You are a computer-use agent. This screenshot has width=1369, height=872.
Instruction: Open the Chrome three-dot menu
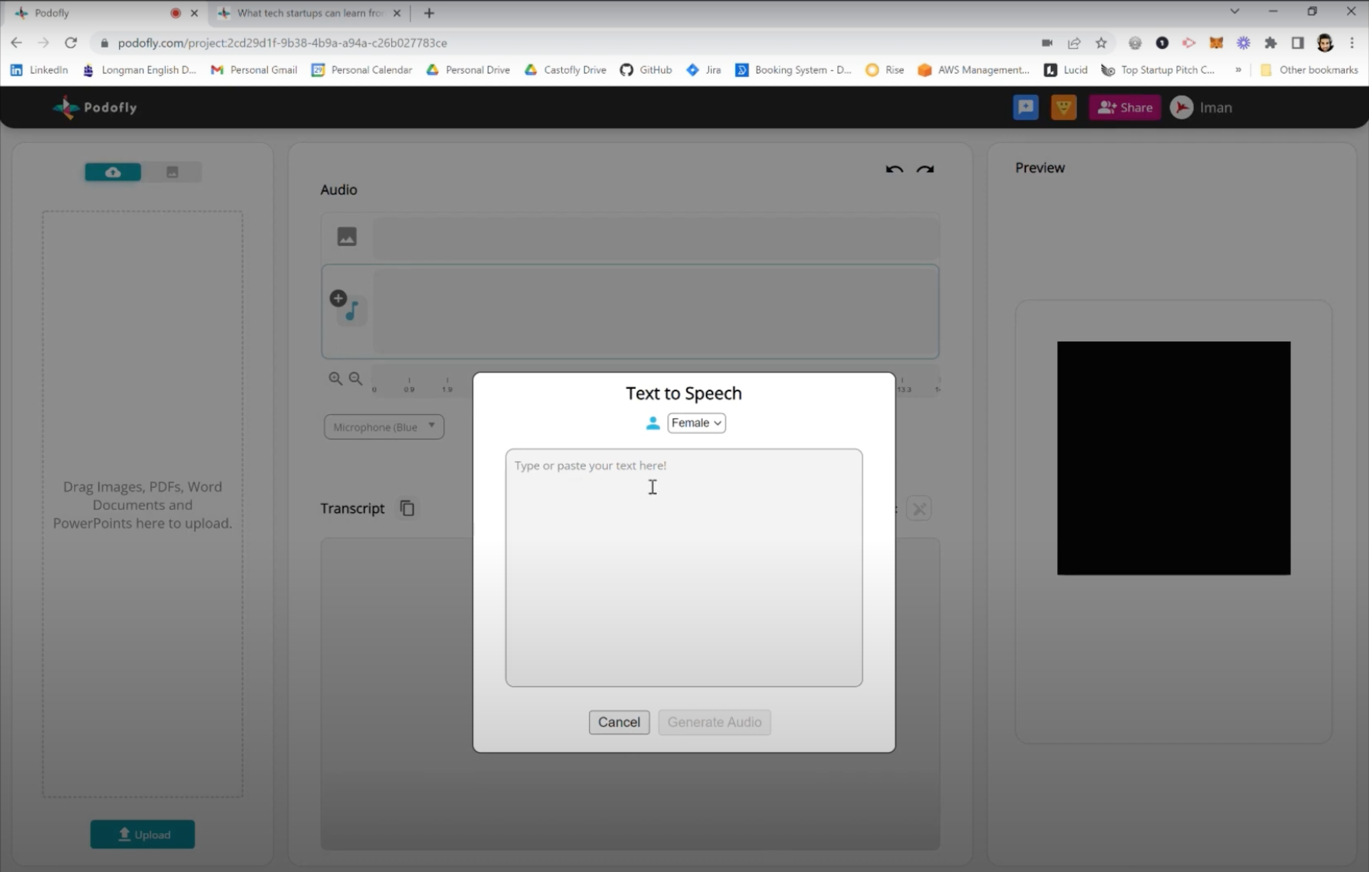coord(1352,42)
